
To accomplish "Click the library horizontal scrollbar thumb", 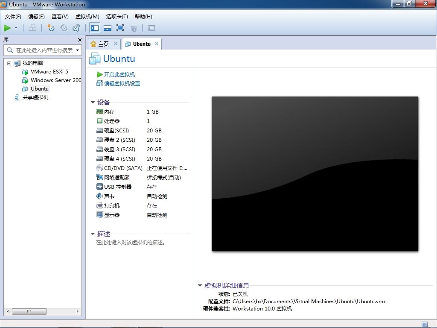I will [x=29, y=311].
